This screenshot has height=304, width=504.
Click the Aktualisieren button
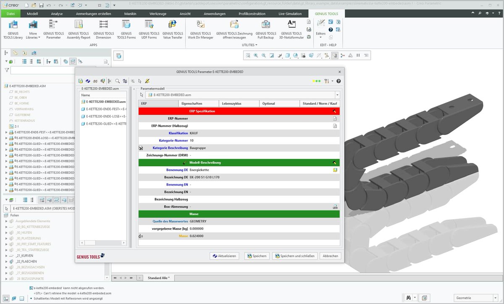click(x=224, y=256)
